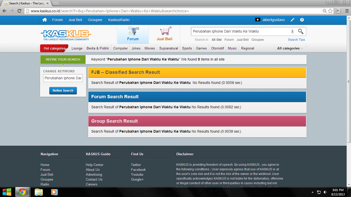Image resolution: width=351 pixels, height=197 pixels.
Task: Click the voice search microphone icon
Action: point(292,31)
